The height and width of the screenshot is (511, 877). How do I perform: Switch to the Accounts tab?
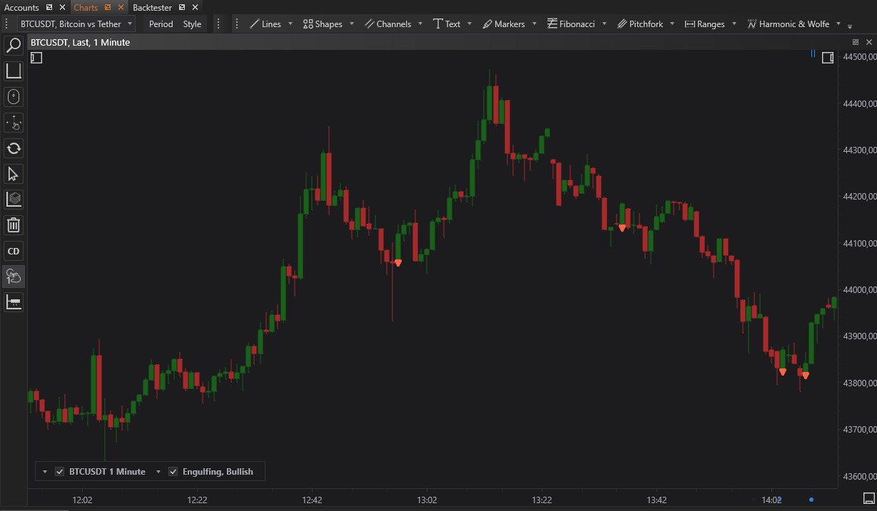click(x=21, y=7)
